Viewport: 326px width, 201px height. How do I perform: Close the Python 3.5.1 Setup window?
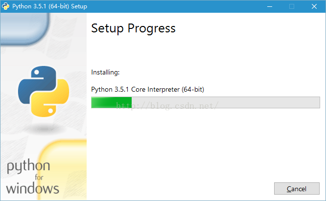[x=314, y=6]
